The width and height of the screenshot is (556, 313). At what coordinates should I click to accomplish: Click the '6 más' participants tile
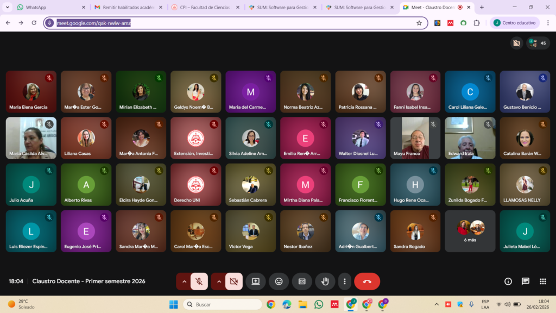click(x=470, y=231)
